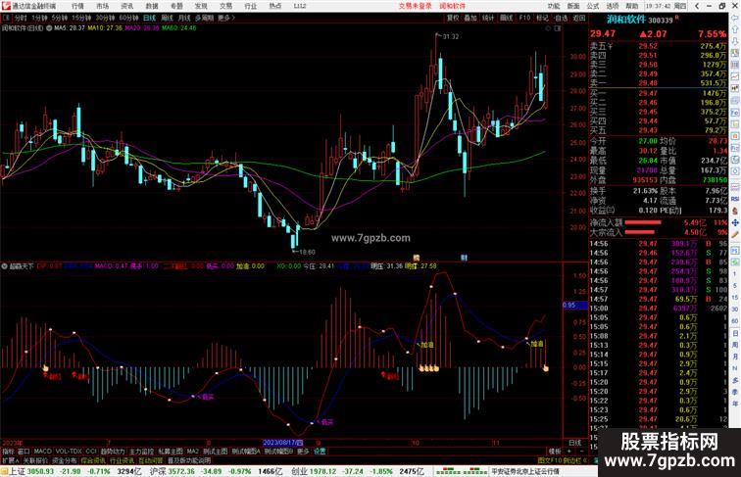The height and width of the screenshot is (477, 741).
Task: Click the round icon beside 超赢天下 indicator
Action: coord(4,266)
